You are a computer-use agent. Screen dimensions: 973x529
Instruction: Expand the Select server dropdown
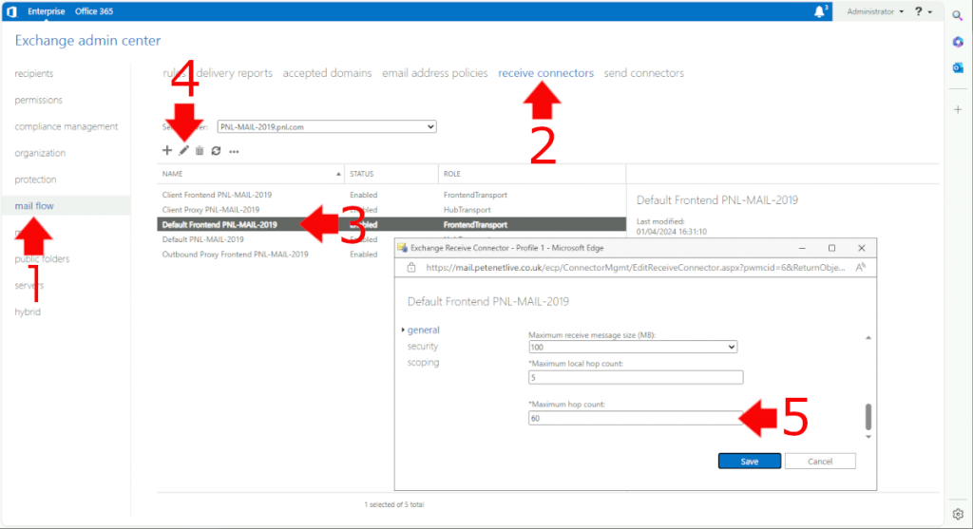(326, 126)
